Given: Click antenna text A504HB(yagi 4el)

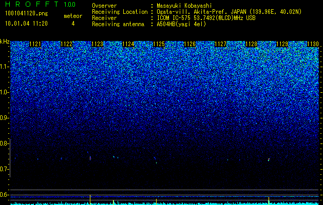Looking at the screenshot, I should [181, 24].
